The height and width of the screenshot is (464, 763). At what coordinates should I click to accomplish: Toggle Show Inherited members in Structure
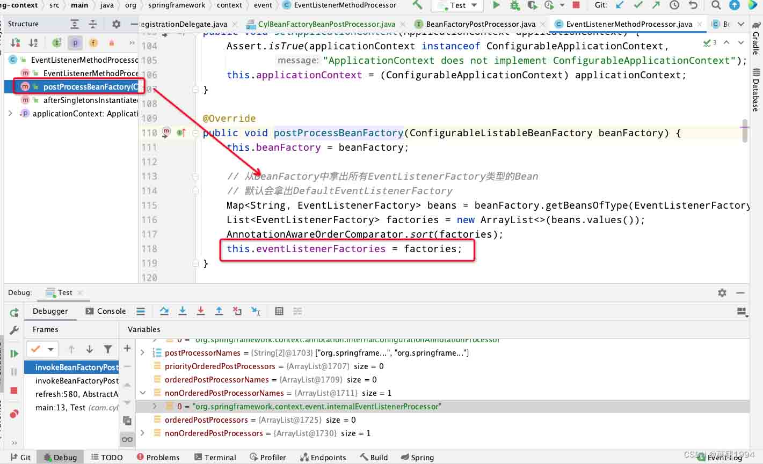57,43
